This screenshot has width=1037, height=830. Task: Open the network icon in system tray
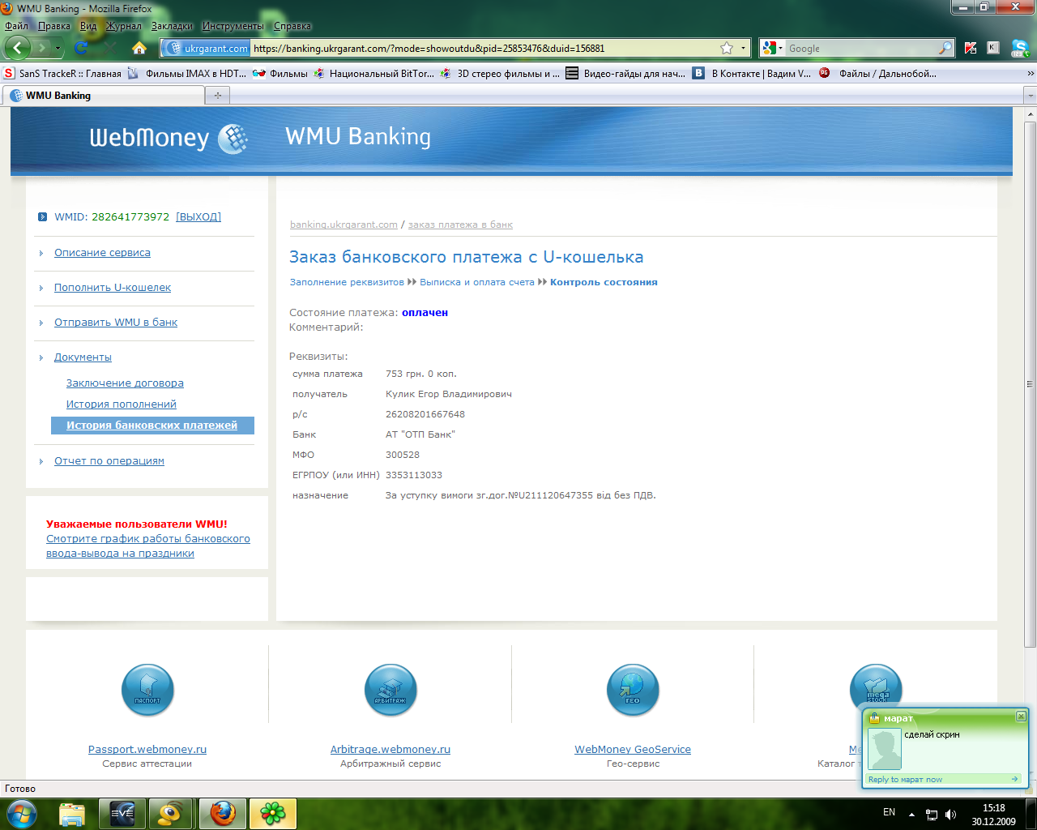tap(932, 814)
